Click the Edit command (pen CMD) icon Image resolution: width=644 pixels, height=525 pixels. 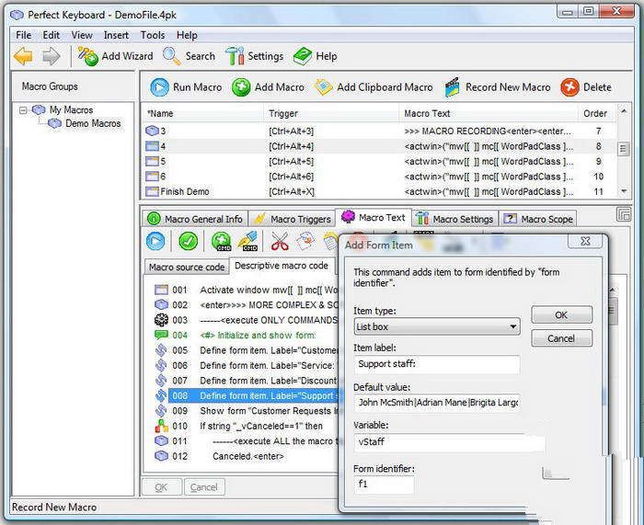pos(247,242)
